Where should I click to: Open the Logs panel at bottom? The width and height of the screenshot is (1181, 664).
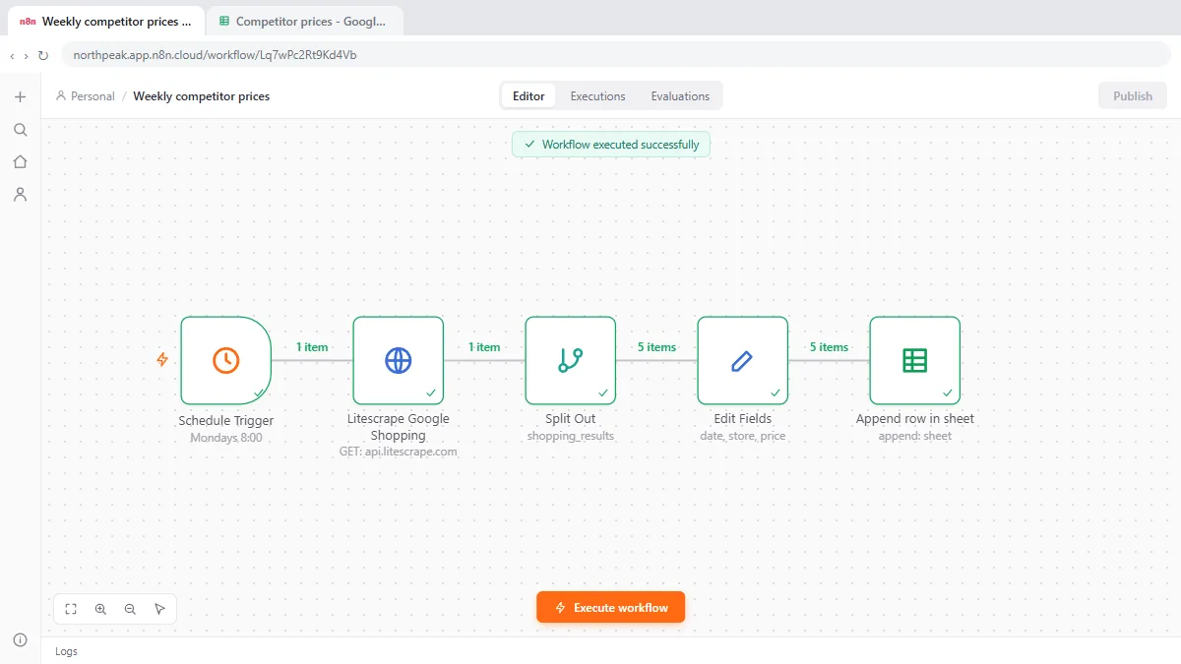pos(66,651)
